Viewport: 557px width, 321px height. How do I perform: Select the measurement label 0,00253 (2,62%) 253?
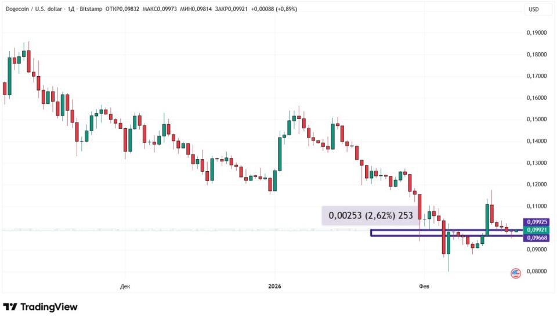(x=370, y=216)
